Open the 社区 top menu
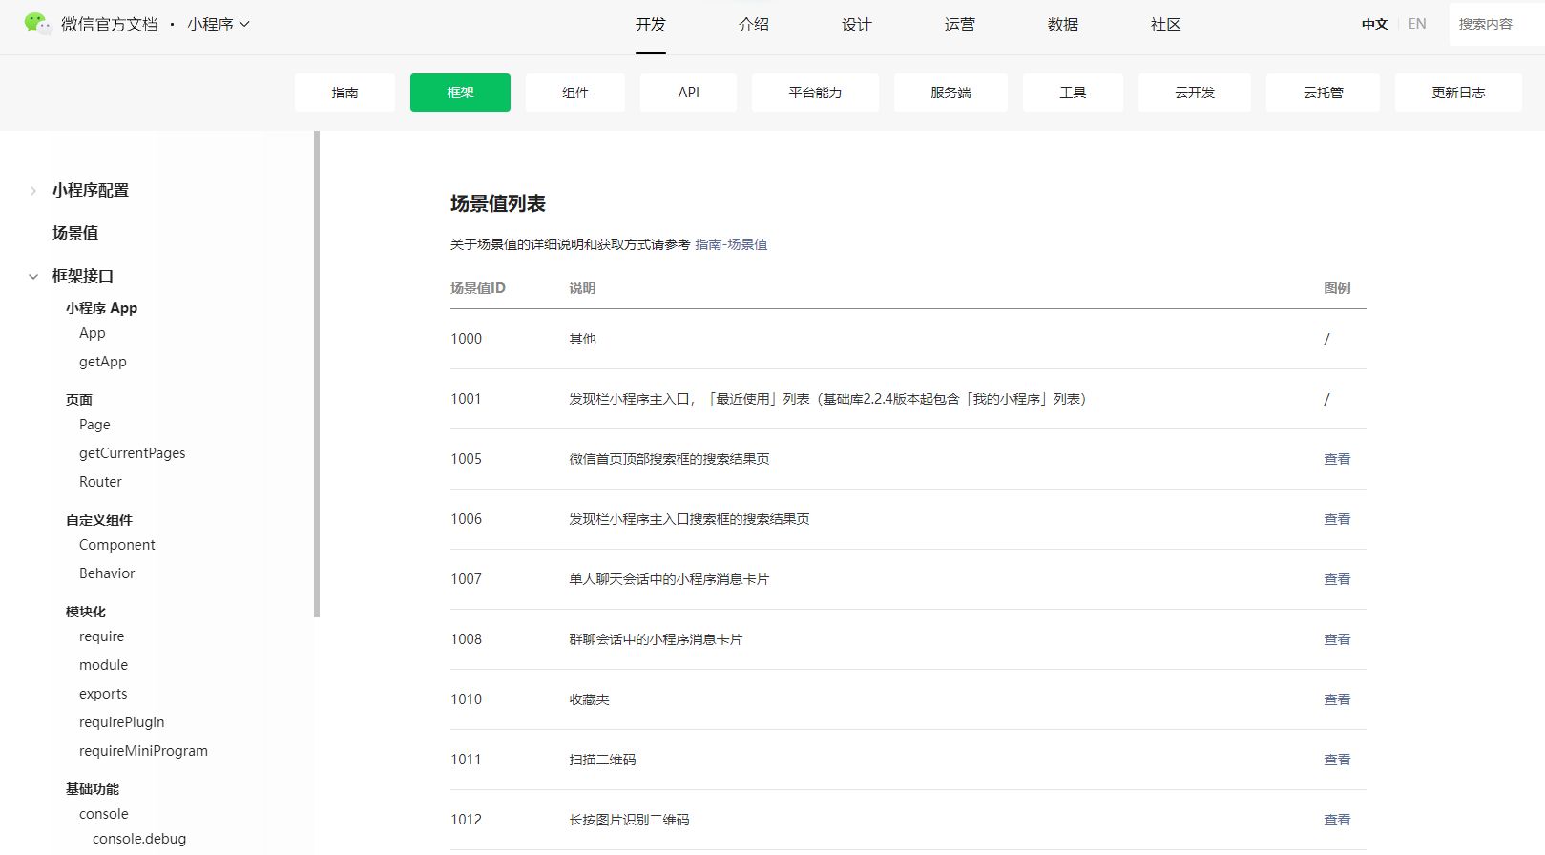The image size is (1545, 855). tap(1166, 25)
